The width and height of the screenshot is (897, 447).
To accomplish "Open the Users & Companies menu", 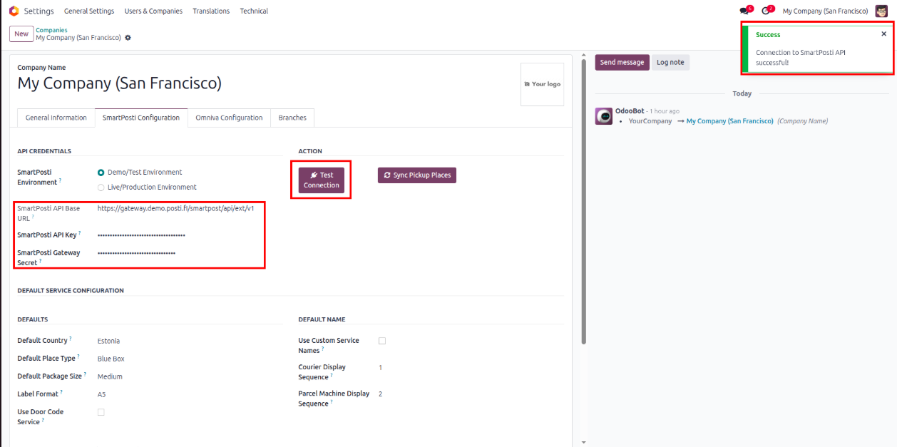I will (x=153, y=11).
